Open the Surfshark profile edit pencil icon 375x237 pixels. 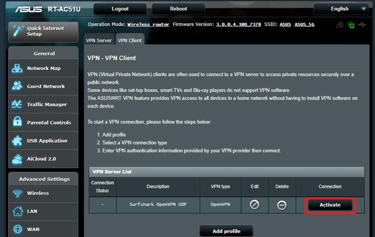[255, 205]
